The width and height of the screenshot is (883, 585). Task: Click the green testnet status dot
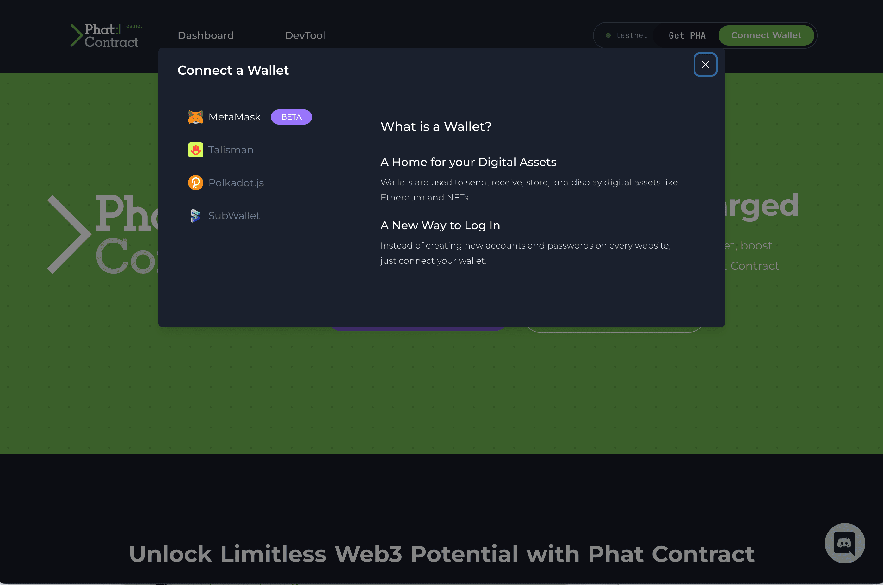[x=608, y=35]
